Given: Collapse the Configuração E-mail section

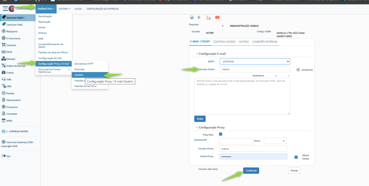Looking at the screenshot, I should [197, 54].
